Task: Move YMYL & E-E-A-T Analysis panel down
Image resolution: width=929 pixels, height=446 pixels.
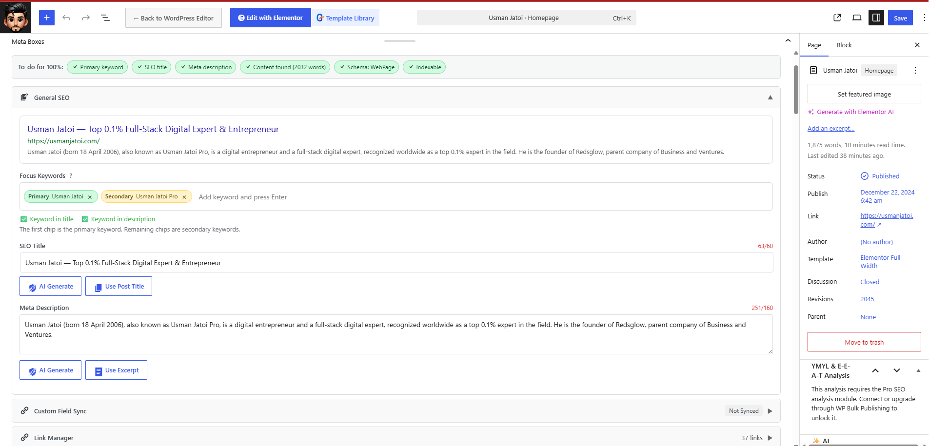Action: click(x=897, y=370)
